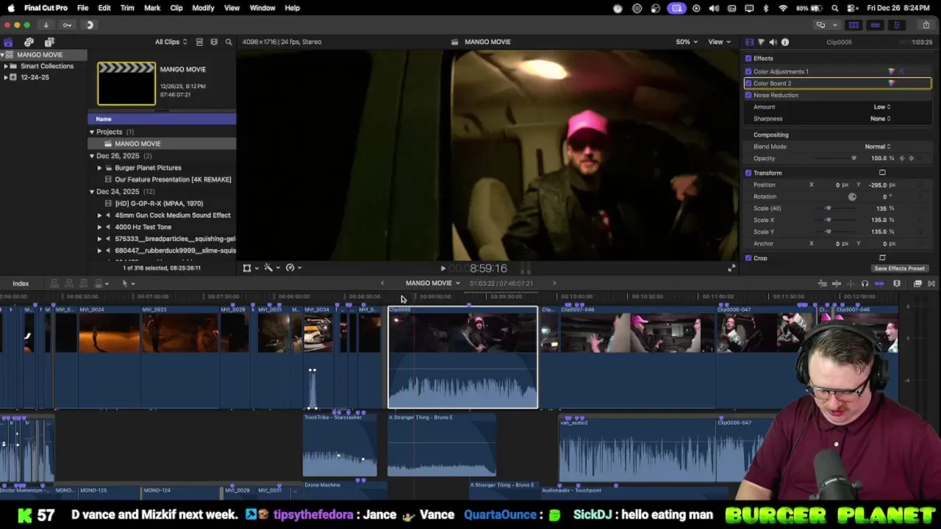Open the Final Cut Pro menu
Screen dimensions: 941x529
tap(46, 7)
